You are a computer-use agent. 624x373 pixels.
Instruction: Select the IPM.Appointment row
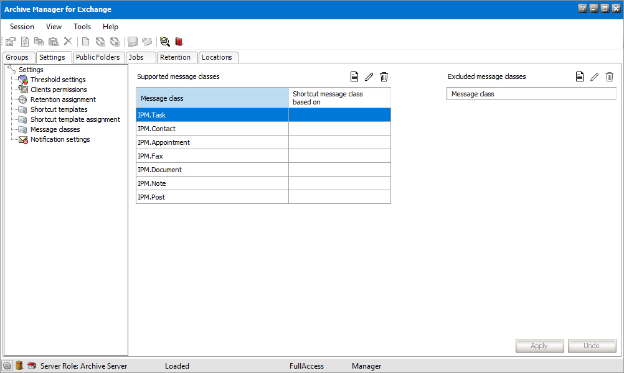pos(263,142)
